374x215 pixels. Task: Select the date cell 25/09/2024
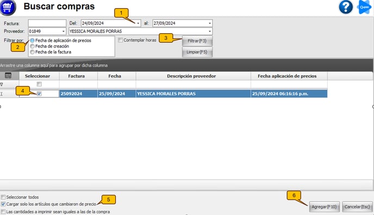click(x=117, y=94)
